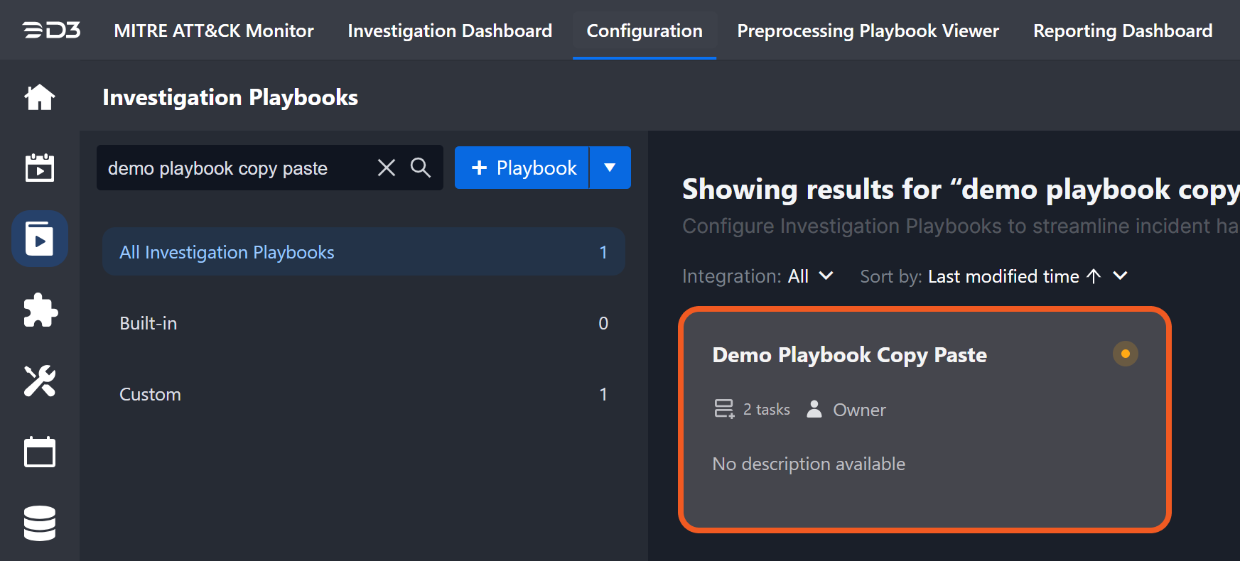Select the playbook sidebar icon
Image resolution: width=1240 pixels, height=561 pixels.
click(40, 239)
